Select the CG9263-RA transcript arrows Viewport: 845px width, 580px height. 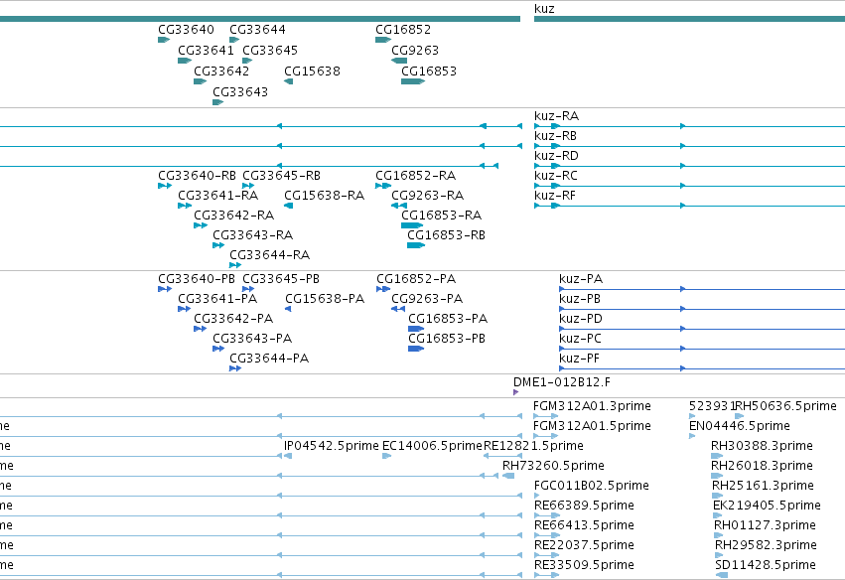(x=399, y=206)
